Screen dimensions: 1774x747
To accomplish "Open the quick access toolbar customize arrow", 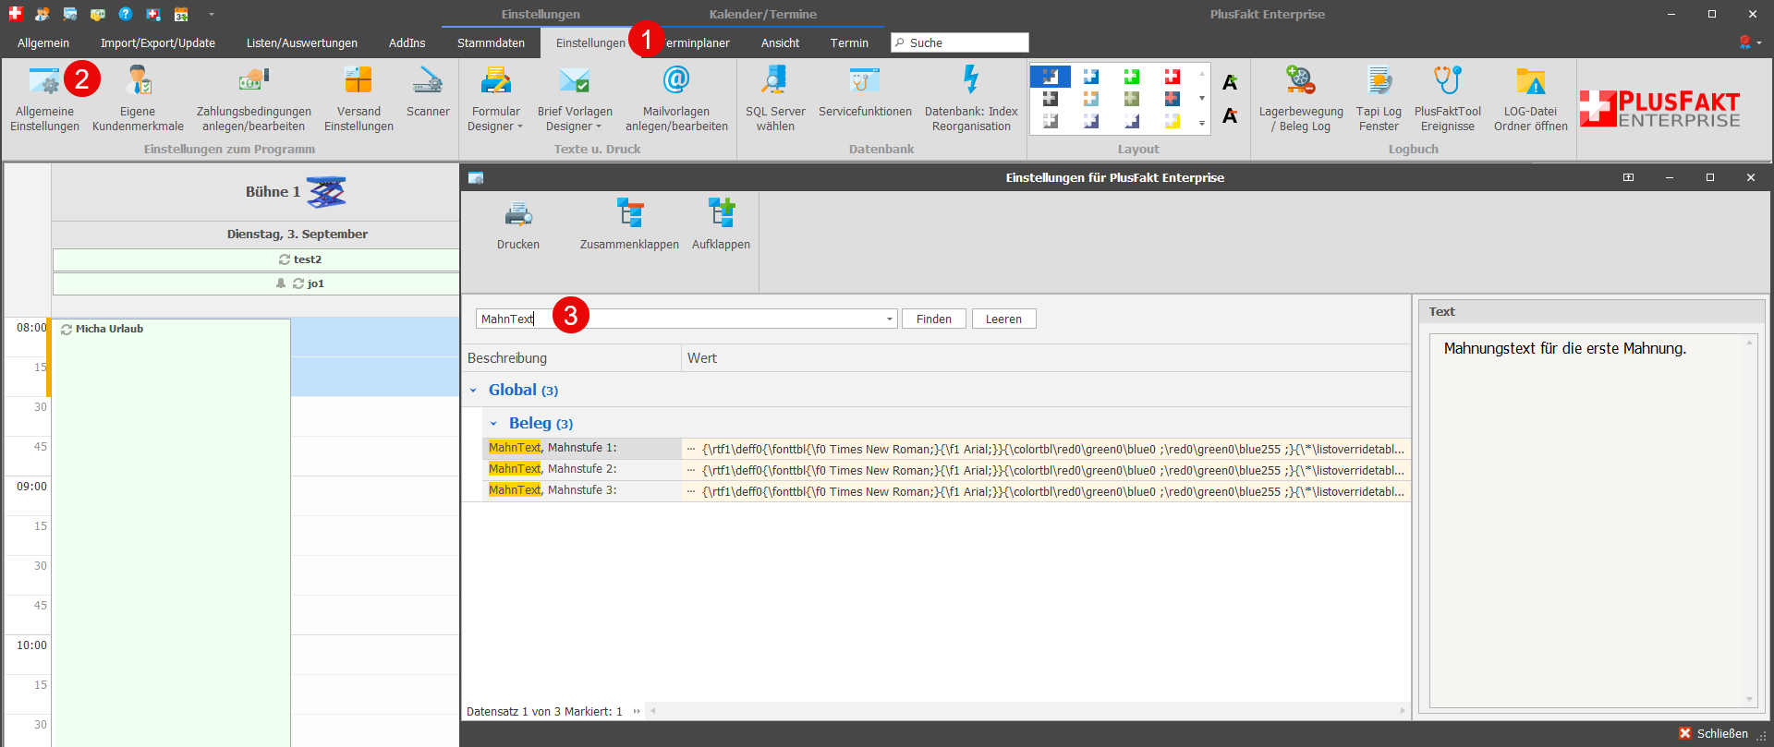I will tap(212, 14).
